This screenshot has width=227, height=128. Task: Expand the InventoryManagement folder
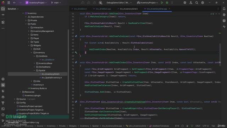(x=29, y=31)
